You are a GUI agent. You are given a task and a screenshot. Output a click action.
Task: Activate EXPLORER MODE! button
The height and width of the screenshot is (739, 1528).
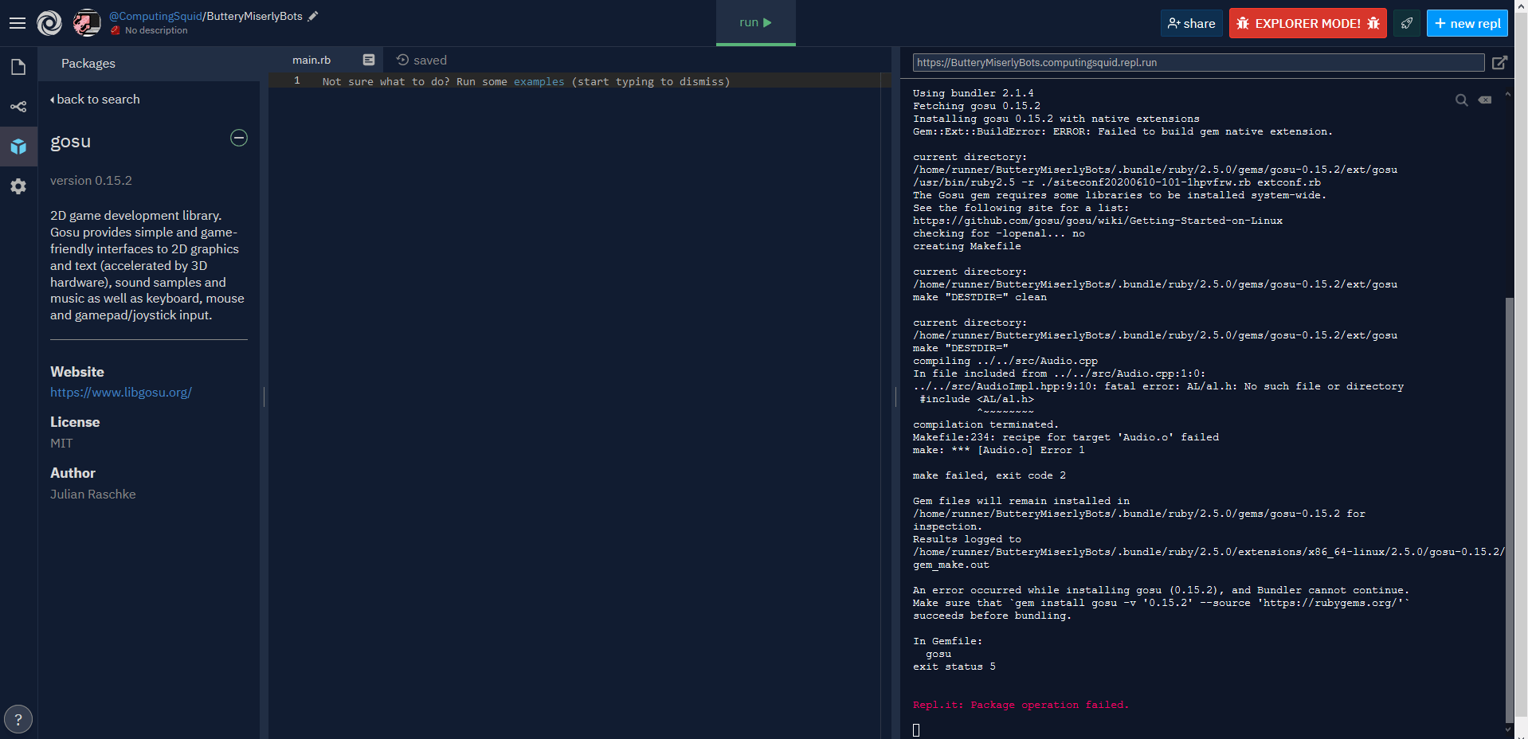[x=1307, y=23]
